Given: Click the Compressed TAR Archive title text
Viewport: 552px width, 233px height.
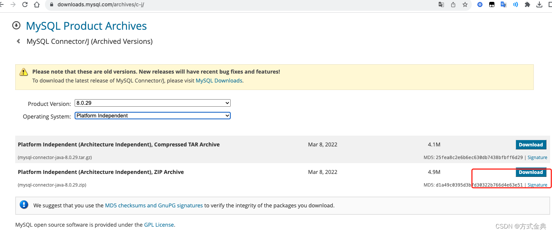Looking at the screenshot, I should pos(118,145).
